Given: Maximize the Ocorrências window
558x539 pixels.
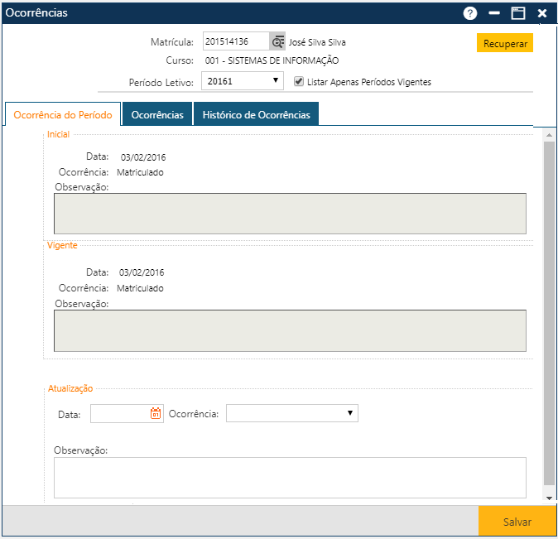Looking at the screenshot, I should click(x=518, y=13).
